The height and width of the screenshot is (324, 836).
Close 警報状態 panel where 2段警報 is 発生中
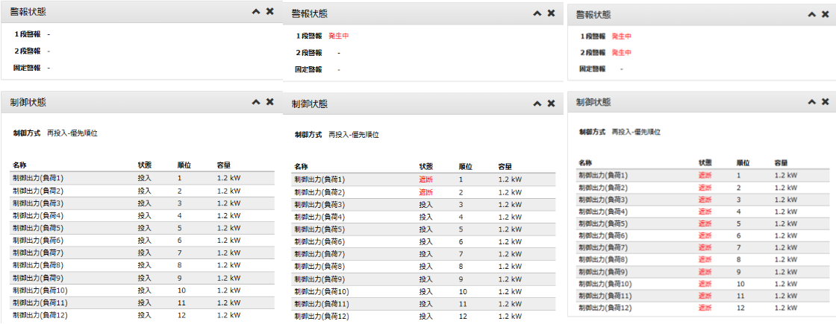pos(825,14)
